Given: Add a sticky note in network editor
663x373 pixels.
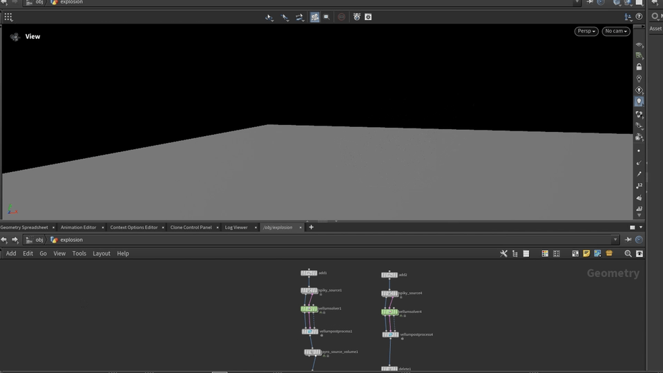Looking at the screenshot, I should 586,254.
